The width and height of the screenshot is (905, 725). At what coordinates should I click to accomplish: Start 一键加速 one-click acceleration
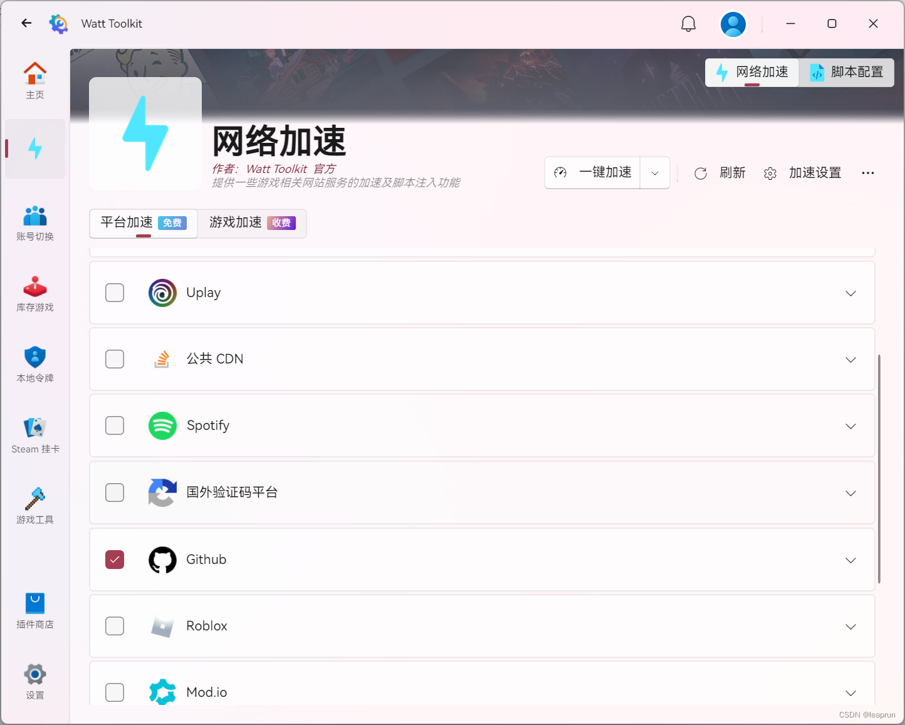coord(593,173)
